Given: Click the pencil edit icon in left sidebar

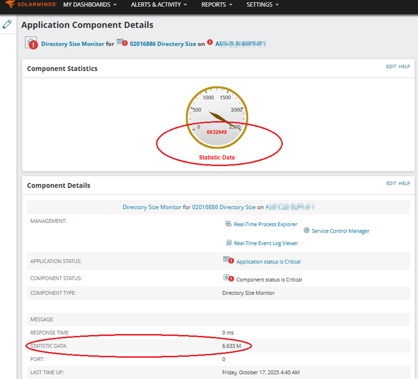Looking at the screenshot, I should (x=7, y=24).
